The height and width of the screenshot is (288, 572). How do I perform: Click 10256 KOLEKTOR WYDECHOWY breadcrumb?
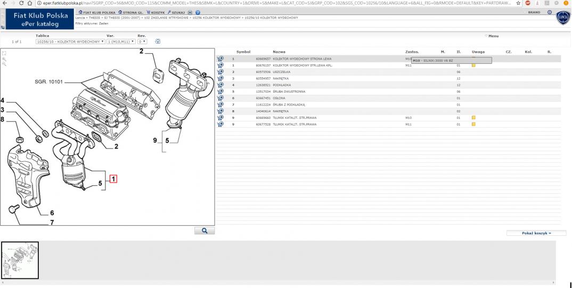tap(216, 18)
